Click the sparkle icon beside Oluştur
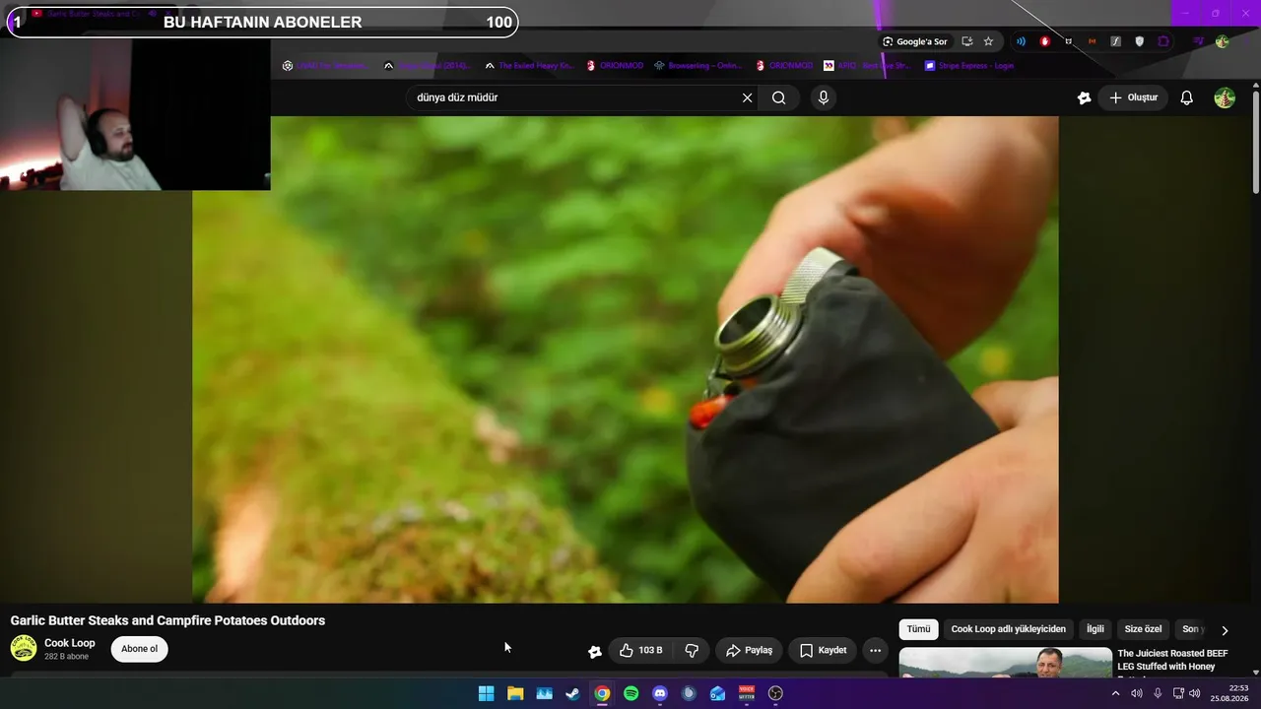The height and width of the screenshot is (709, 1261). point(1084,97)
